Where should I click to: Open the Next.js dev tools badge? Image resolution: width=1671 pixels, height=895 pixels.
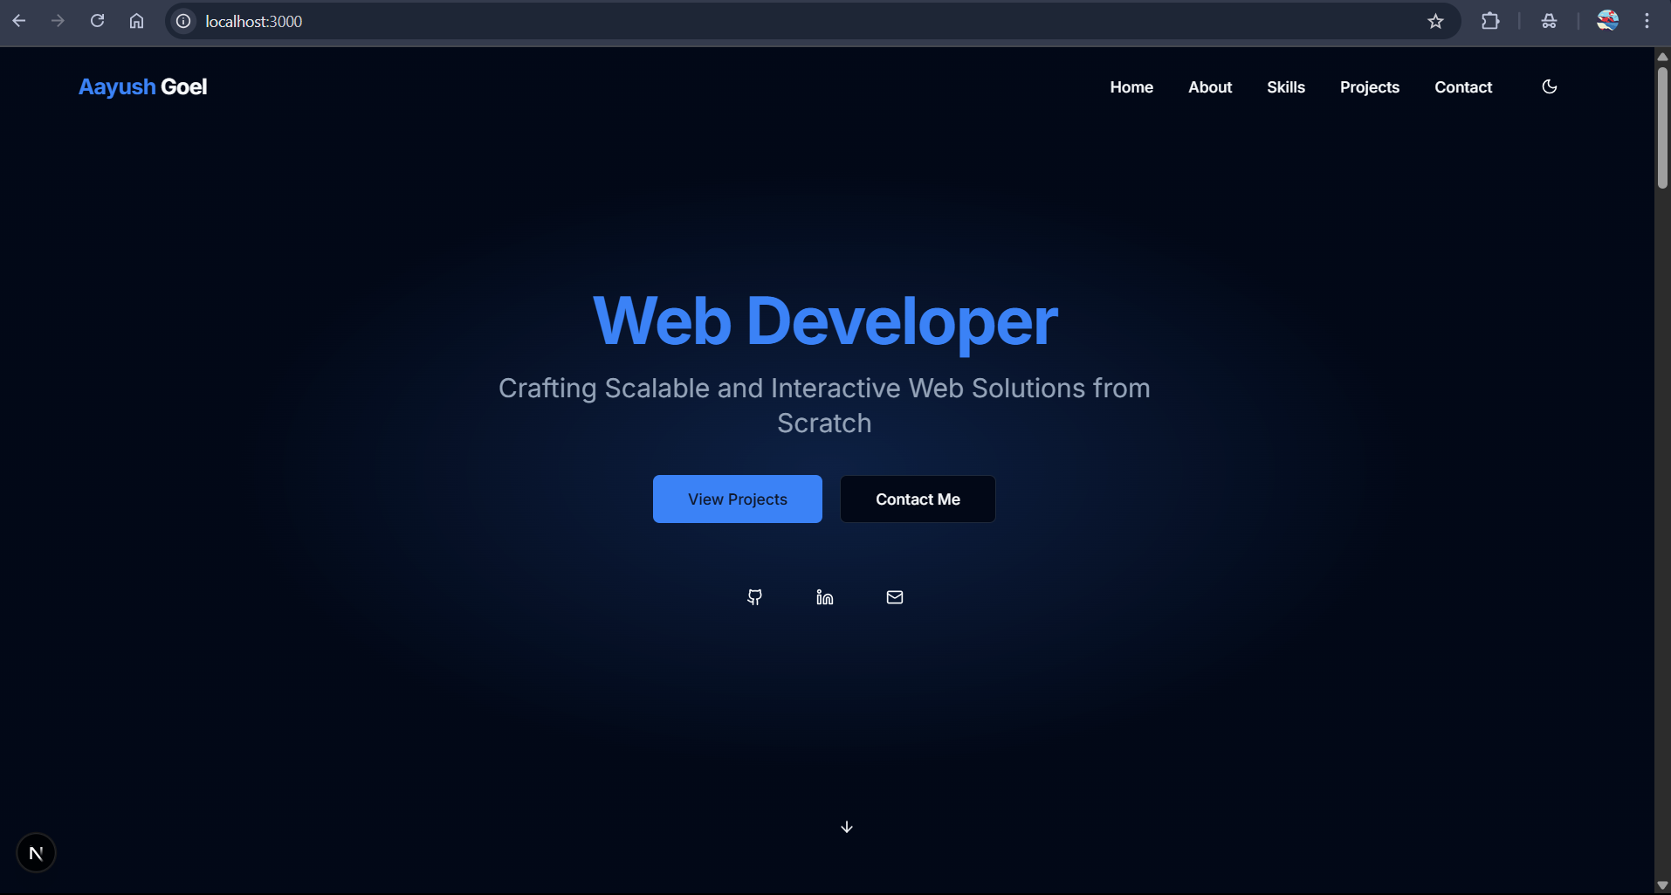[36, 852]
